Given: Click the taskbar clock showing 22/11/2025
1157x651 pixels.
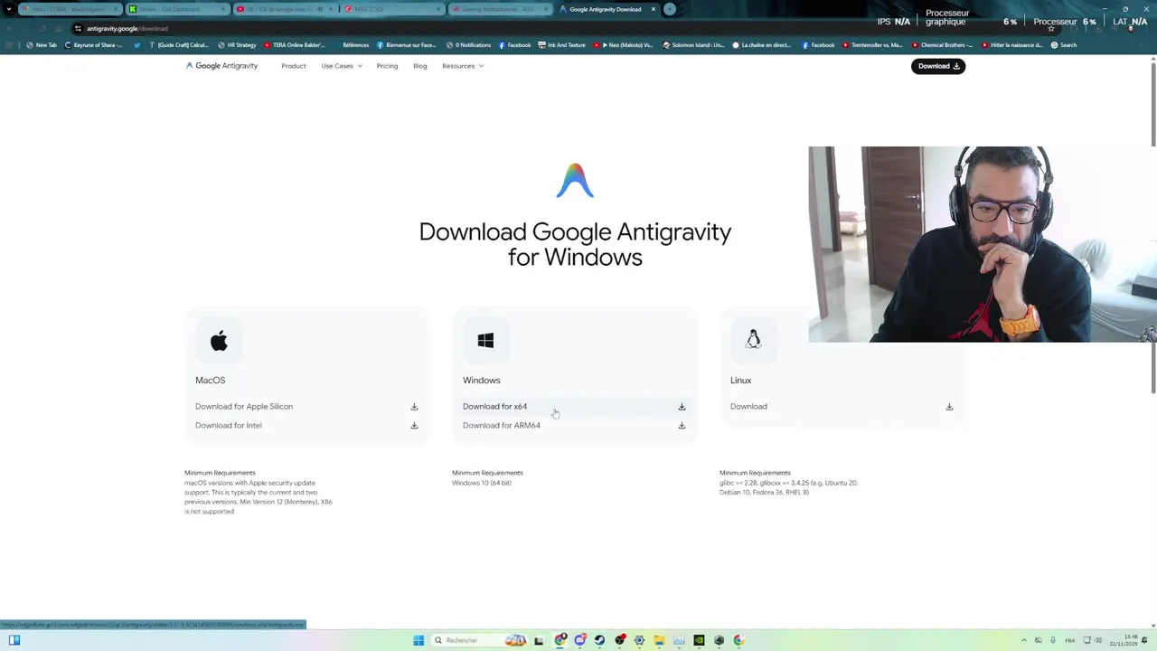Looking at the screenshot, I should pos(1122,640).
